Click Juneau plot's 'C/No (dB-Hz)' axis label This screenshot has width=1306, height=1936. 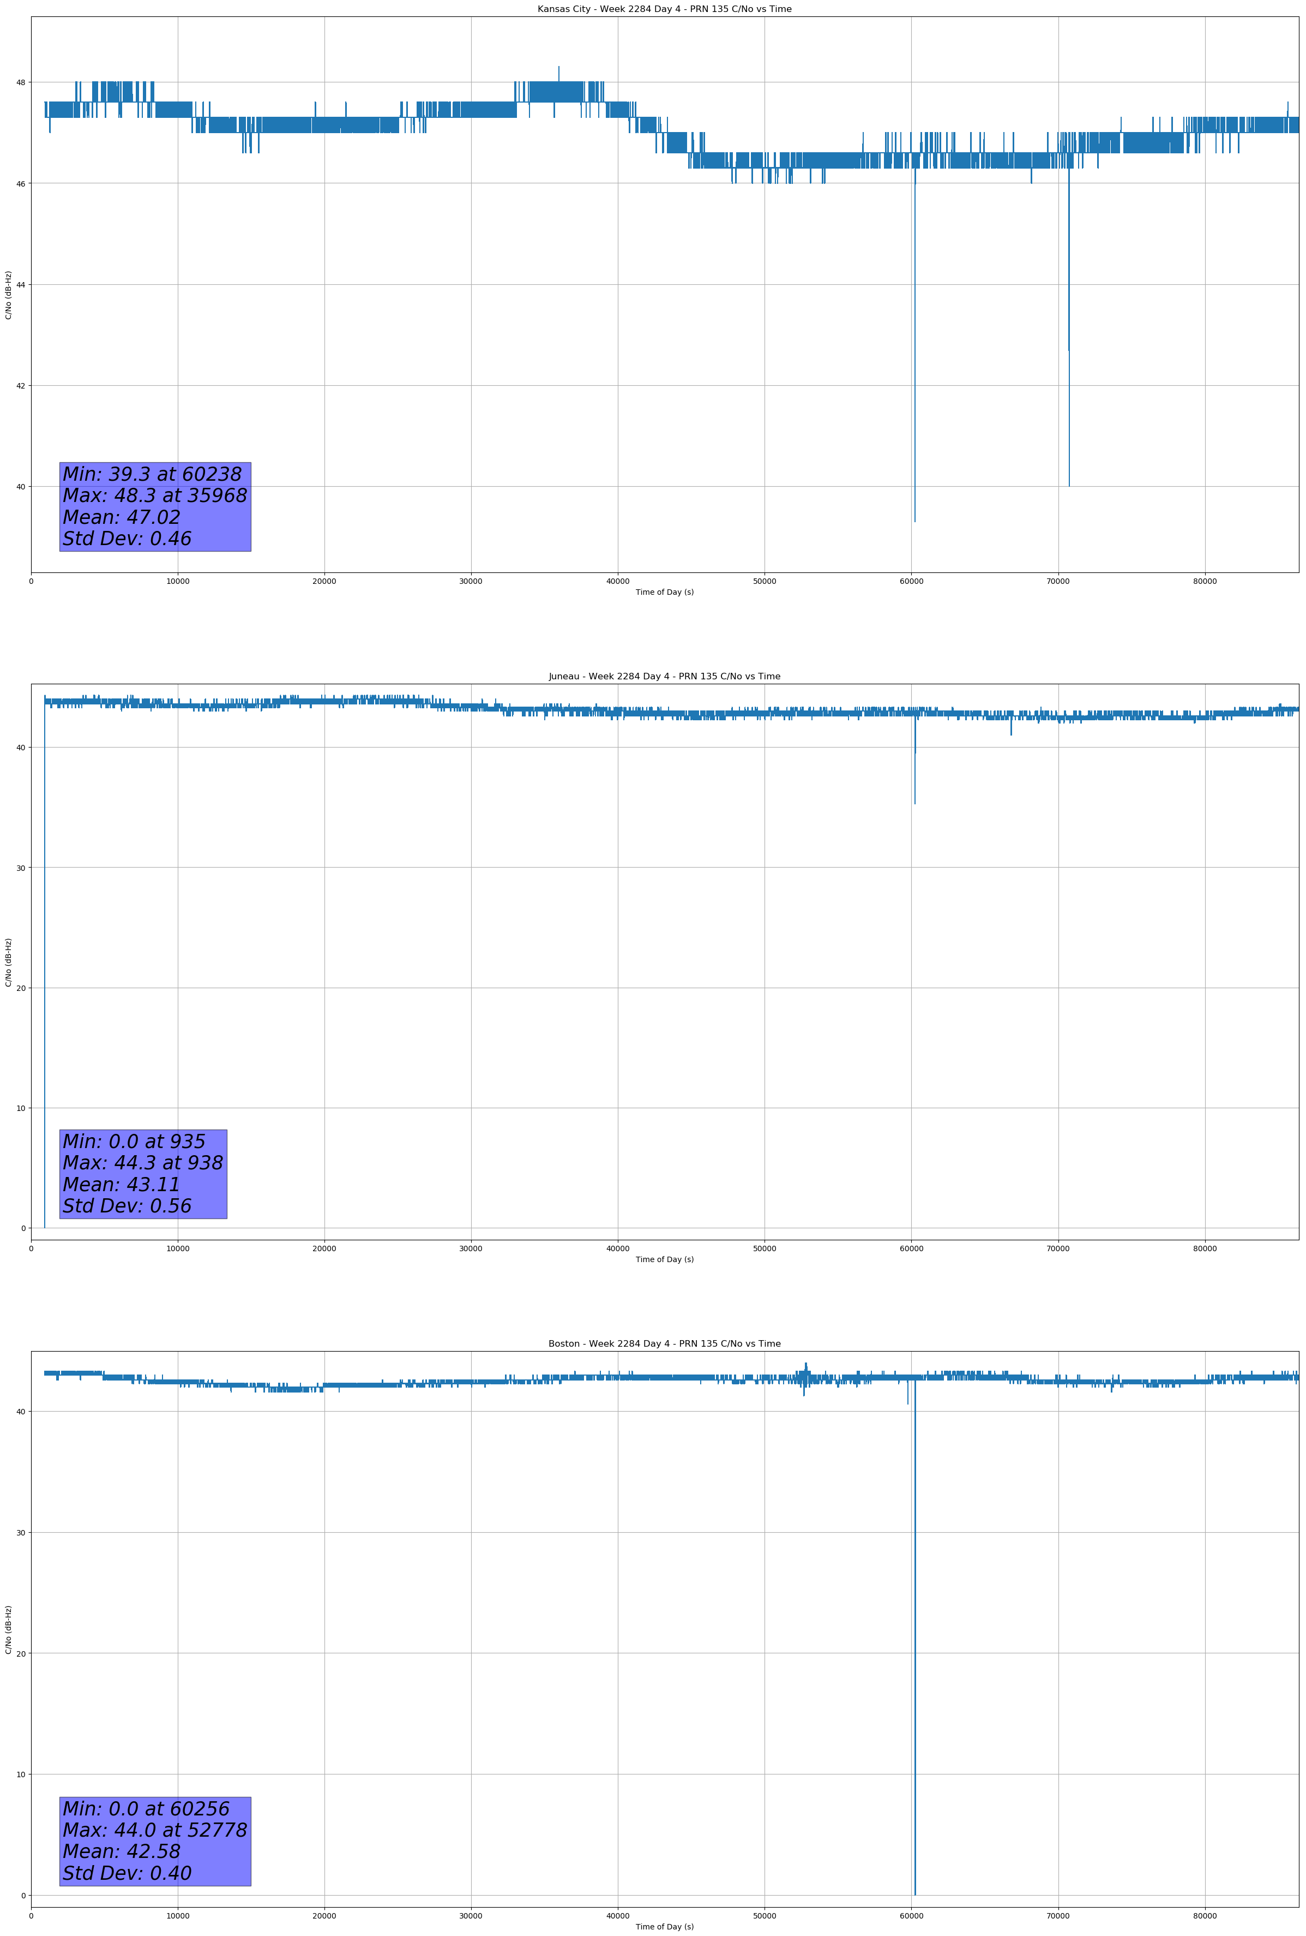[8, 962]
